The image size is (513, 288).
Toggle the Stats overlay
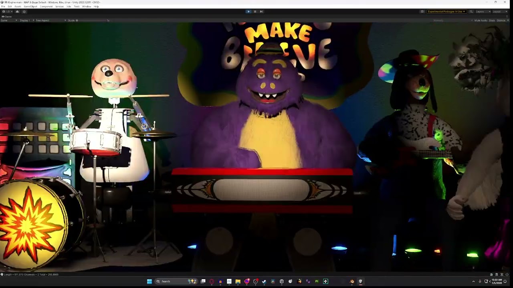pos(492,20)
